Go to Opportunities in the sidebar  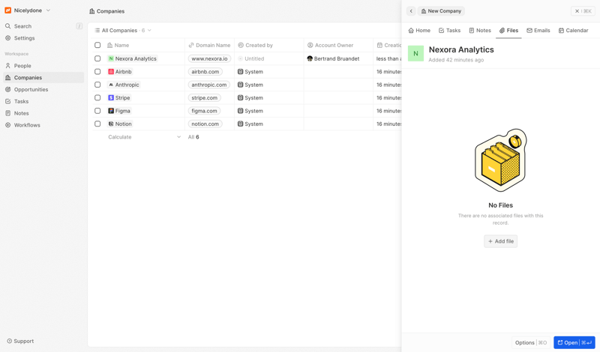point(31,89)
